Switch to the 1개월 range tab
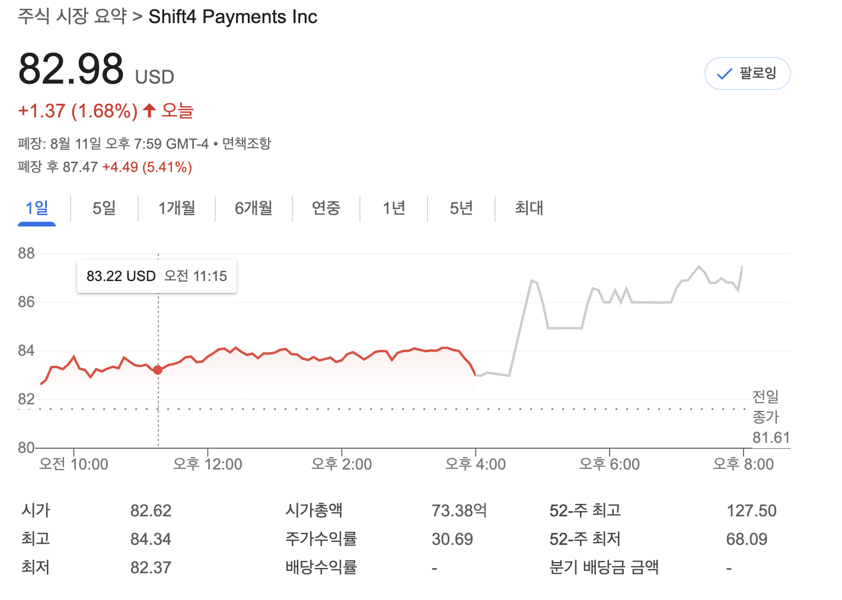Image resolution: width=842 pixels, height=600 pixels. 177,208
